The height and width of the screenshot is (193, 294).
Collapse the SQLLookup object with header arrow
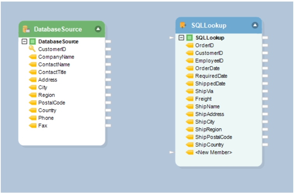255,25
